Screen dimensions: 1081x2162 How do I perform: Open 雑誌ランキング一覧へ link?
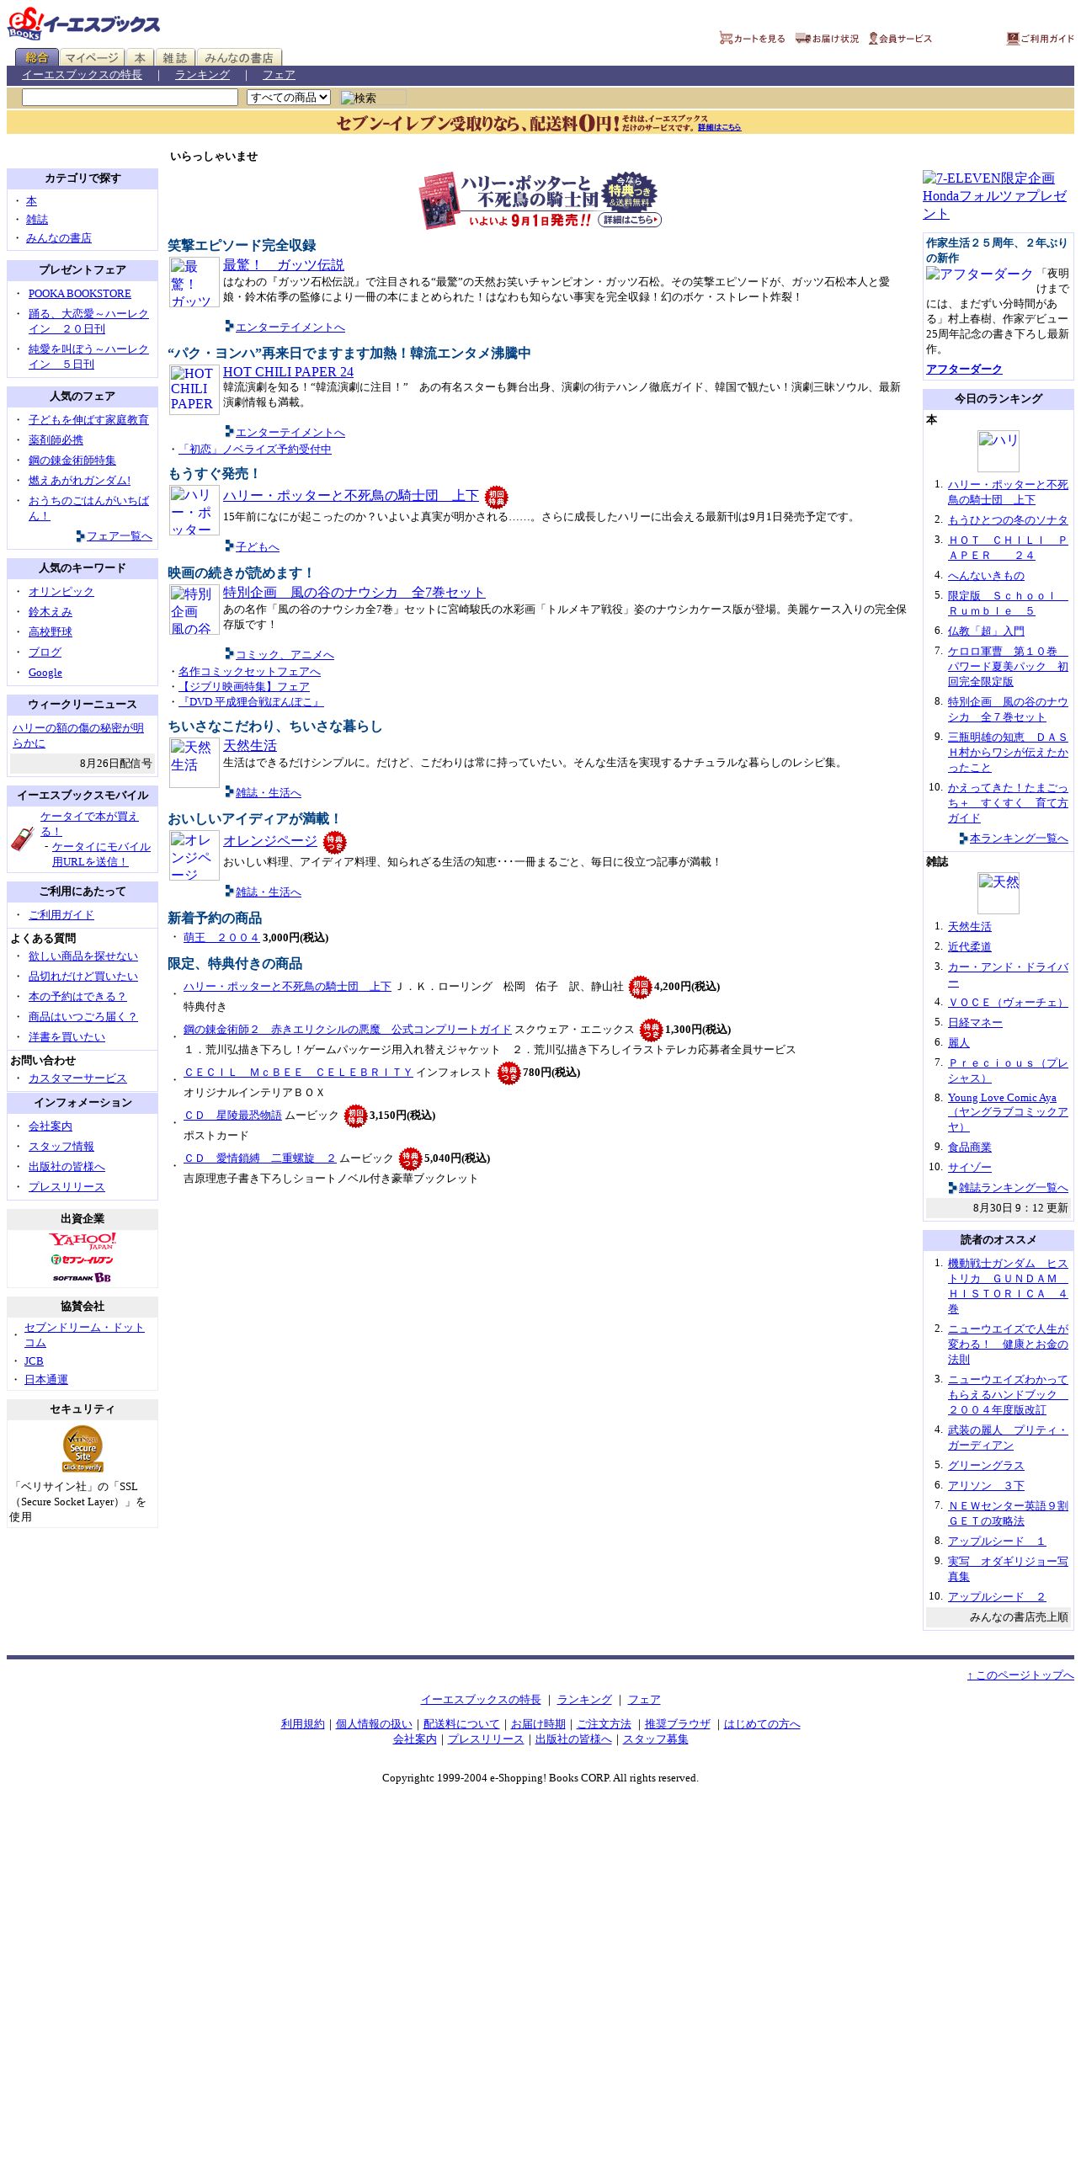coord(1014,1188)
